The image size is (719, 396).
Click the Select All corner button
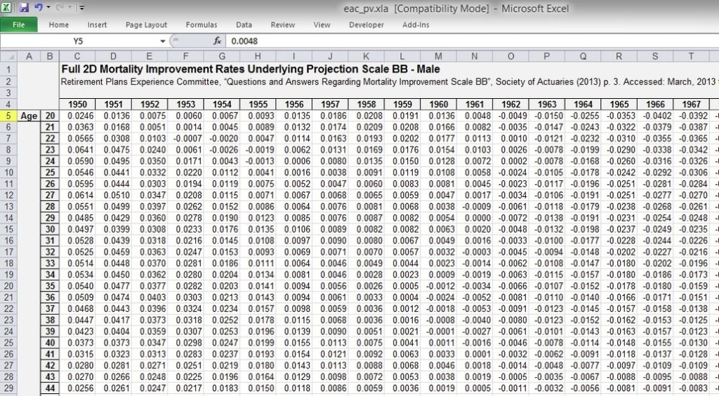[8, 56]
